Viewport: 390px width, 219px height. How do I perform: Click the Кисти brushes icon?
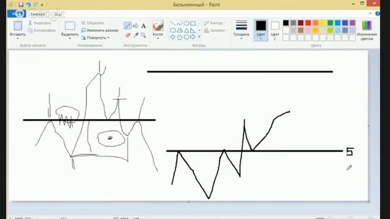click(158, 26)
